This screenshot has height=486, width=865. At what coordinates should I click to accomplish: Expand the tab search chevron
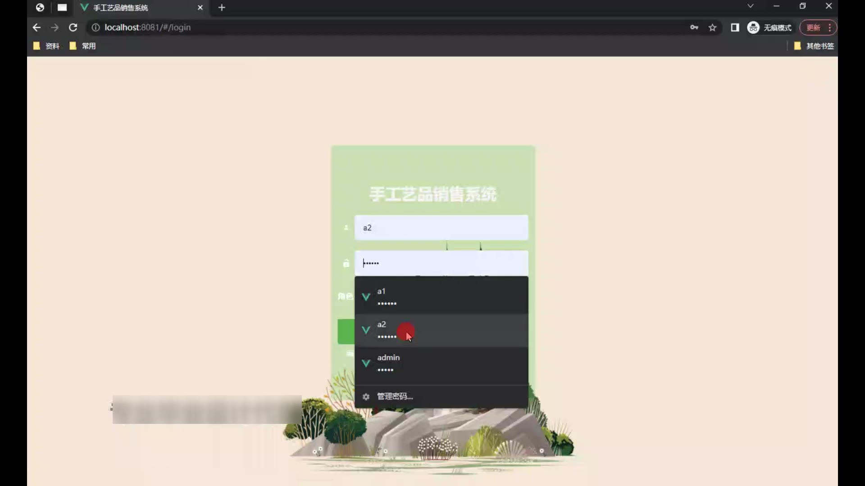750,6
